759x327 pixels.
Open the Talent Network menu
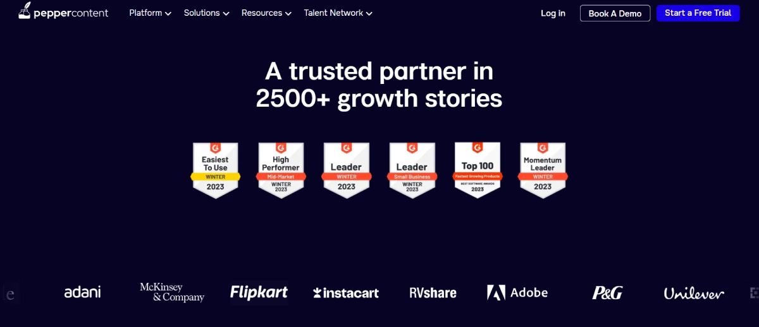[x=338, y=13]
